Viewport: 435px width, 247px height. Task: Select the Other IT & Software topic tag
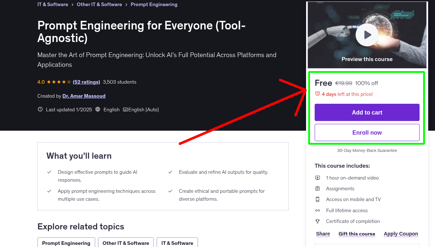point(126,243)
